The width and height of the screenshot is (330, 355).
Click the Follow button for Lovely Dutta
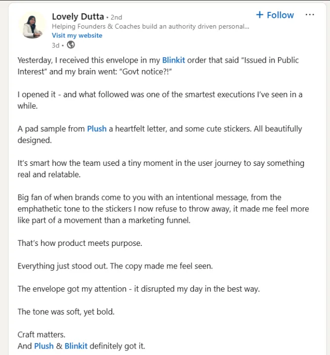point(275,15)
